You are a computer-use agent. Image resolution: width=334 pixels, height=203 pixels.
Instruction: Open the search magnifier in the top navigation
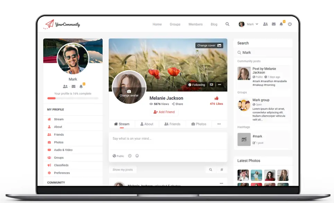point(227,24)
